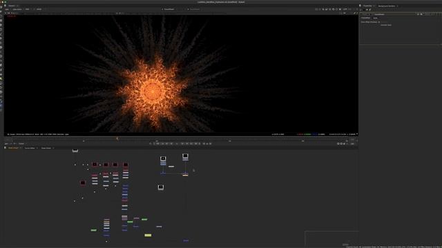Click the viewer pane menu icon

pyautogui.click(x=5, y=6)
